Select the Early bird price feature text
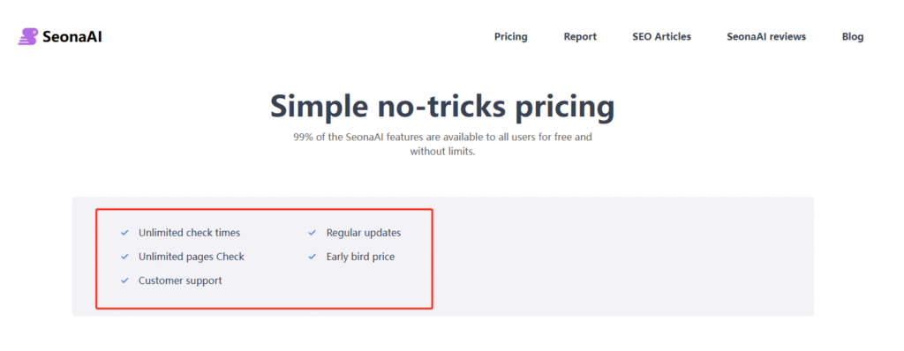 pyautogui.click(x=360, y=257)
